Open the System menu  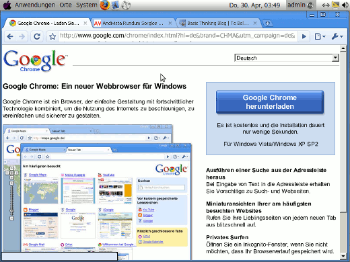point(87,5)
